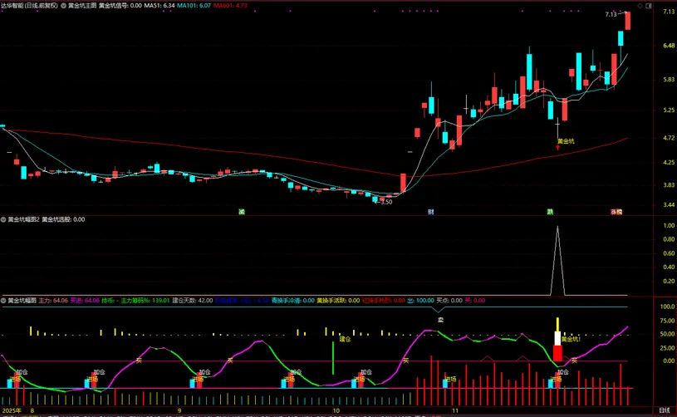Click the 黄换手活跃: 0.00 readout
This screenshot has height=417, width=677.
click(x=338, y=301)
